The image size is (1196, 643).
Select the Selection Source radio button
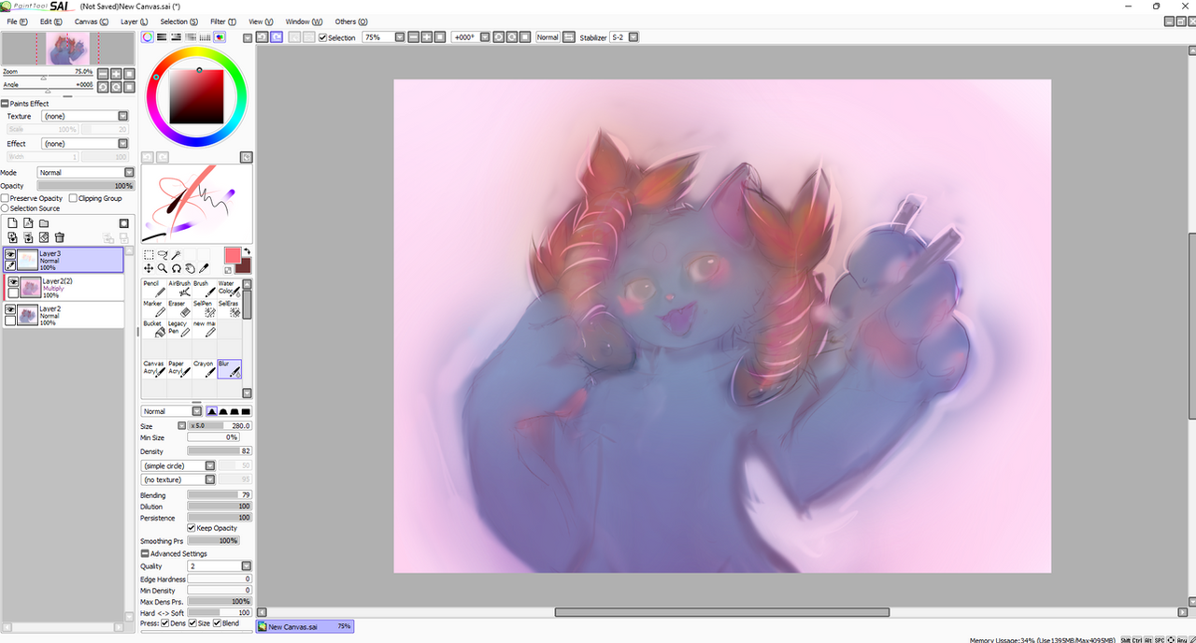[5, 208]
